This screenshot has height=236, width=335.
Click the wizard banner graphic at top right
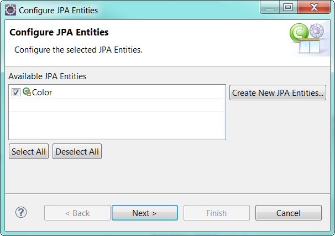[307, 39]
